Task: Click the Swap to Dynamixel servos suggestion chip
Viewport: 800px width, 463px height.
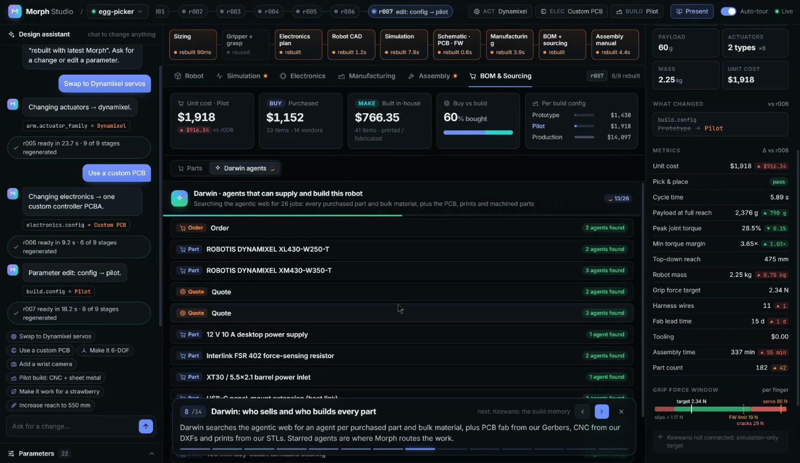Action: (x=51, y=336)
